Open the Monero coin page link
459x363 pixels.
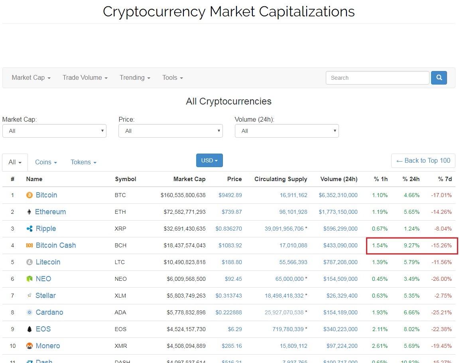coord(48,346)
